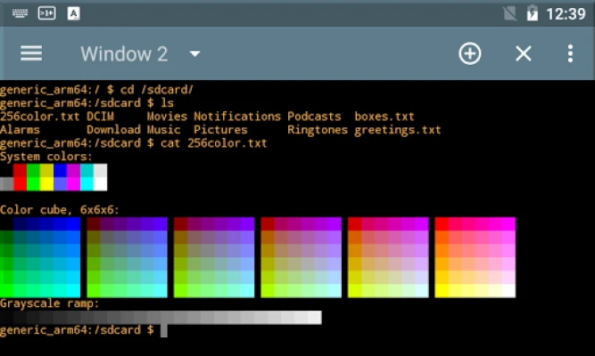
Task: Tap the terminal cursor at the last prompt
Action: click(164, 330)
